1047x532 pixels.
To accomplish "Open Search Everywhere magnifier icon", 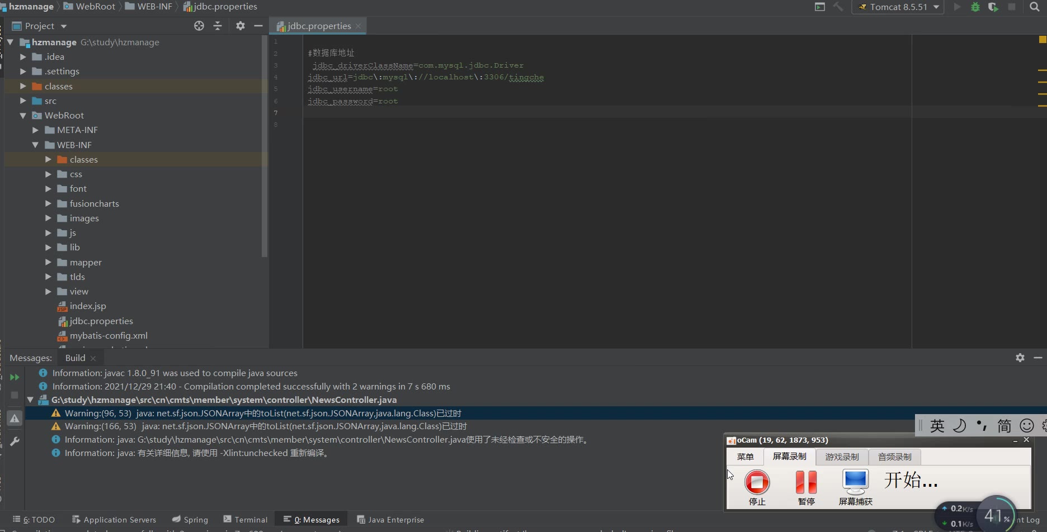I will [1034, 7].
